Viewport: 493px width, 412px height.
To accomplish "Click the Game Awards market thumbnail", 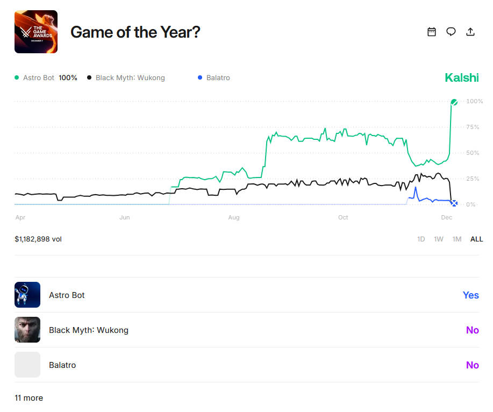I will [x=36, y=32].
